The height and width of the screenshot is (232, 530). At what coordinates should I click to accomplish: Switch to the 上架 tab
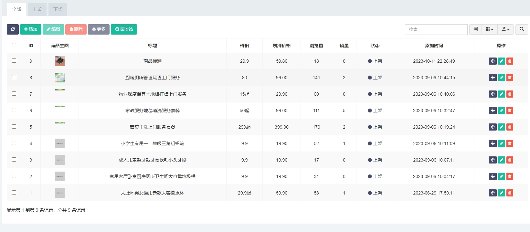pyautogui.click(x=37, y=9)
